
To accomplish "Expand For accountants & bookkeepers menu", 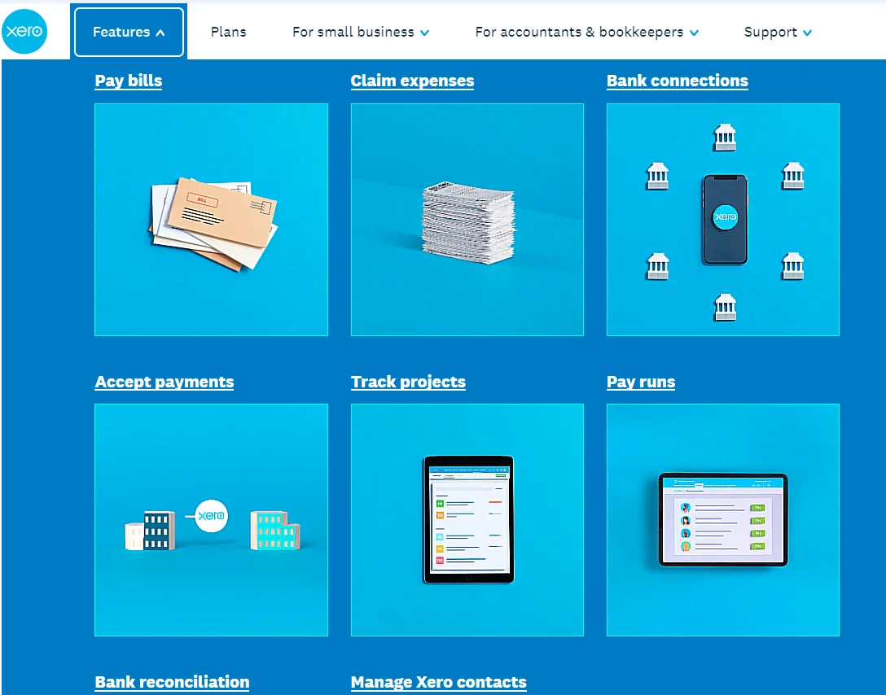I will coord(586,33).
